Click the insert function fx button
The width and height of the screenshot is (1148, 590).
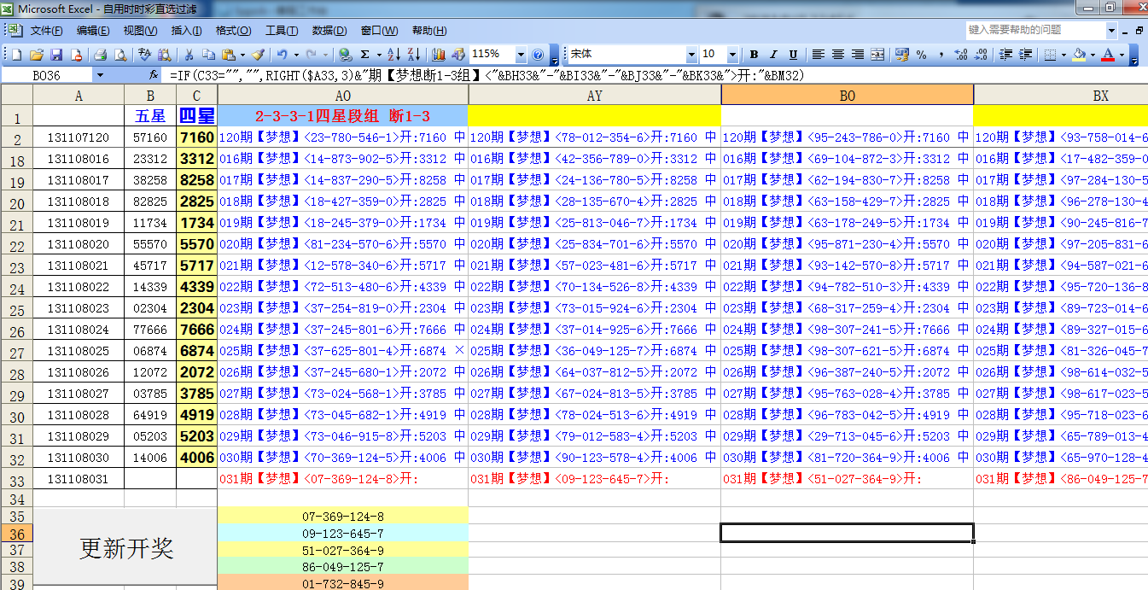[154, 75]
